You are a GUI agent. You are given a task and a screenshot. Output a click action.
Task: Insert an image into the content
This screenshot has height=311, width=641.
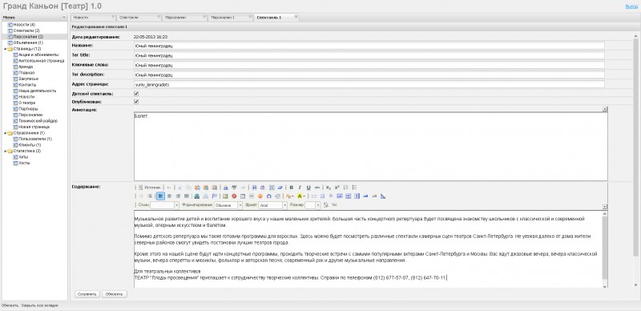point(225,196)
